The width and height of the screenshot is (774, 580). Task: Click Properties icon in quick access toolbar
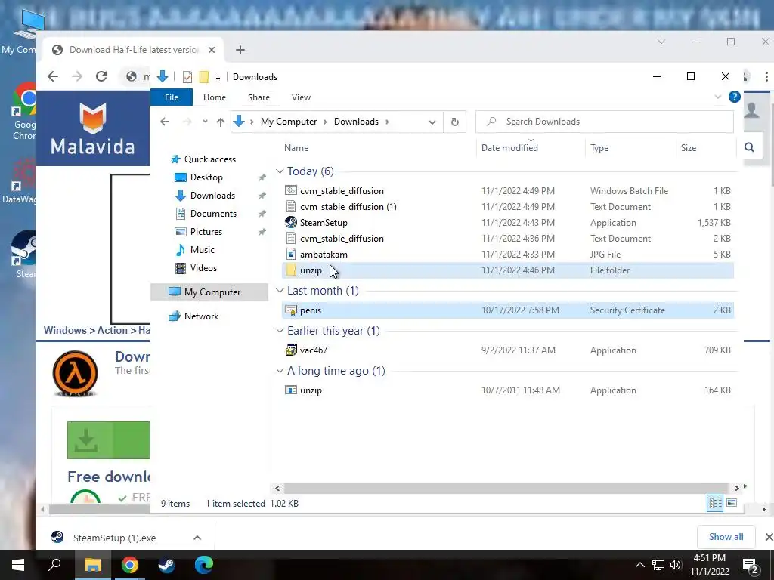point(187,77)
